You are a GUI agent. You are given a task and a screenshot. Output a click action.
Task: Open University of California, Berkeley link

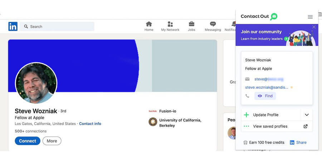(x=180, y=123)
